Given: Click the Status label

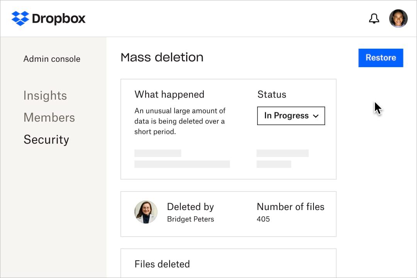Looking at the screenshot, I should [x=271, y=95].
